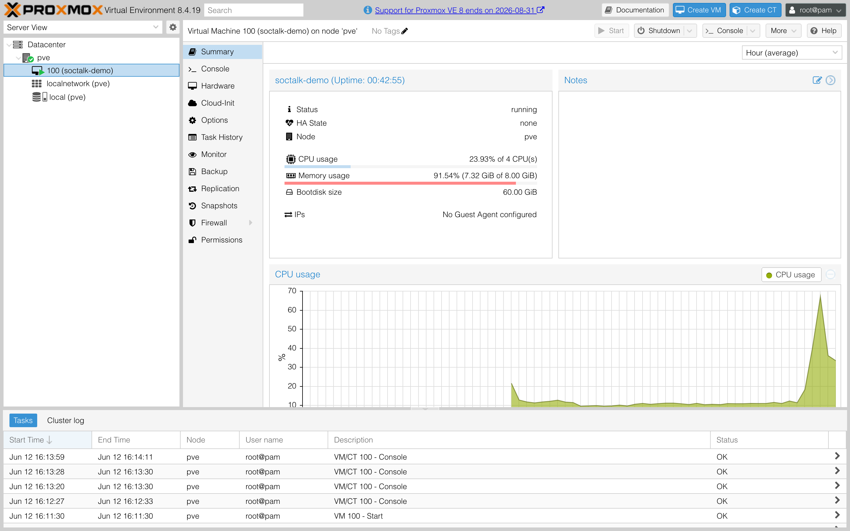The height and width of the screenshot is (531, 850).
Task: Expand the Firewall submenu arrow
Action: point(251,223)
